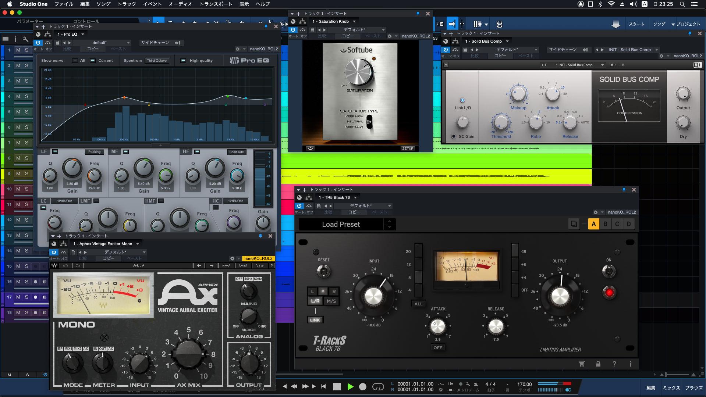Click Native Instruments logo in Solid Bus Comp
The width and height of the screenshot is (706, 397).
698,65
